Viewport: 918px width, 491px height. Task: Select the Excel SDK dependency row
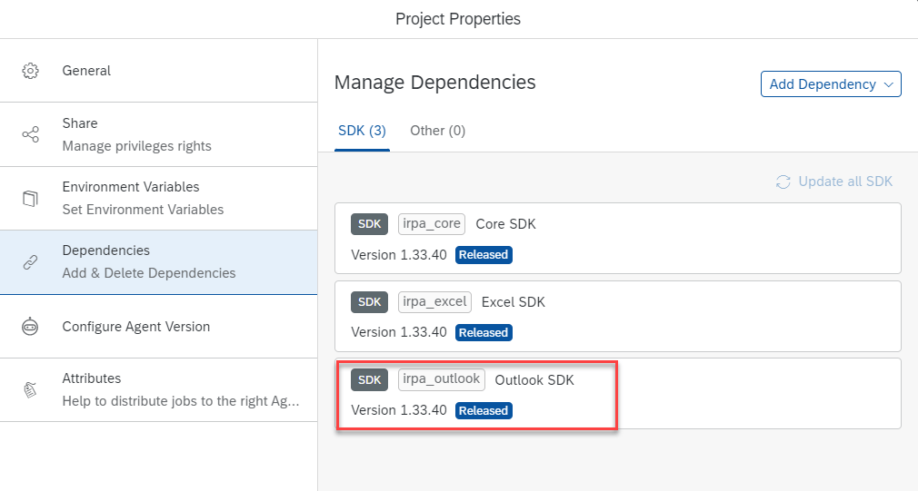tap(617, 316)
